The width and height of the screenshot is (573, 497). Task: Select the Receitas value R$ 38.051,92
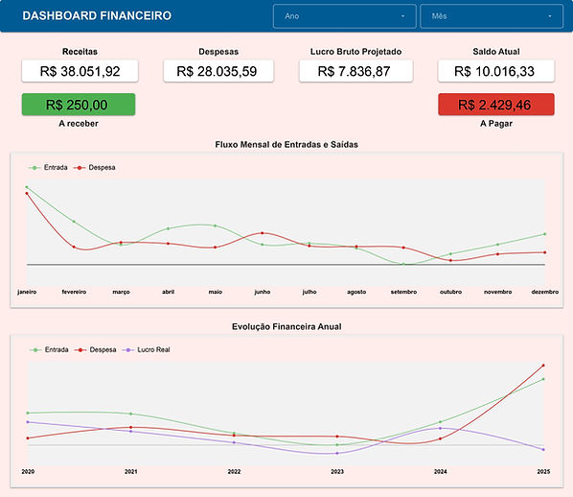click(80, 71)
